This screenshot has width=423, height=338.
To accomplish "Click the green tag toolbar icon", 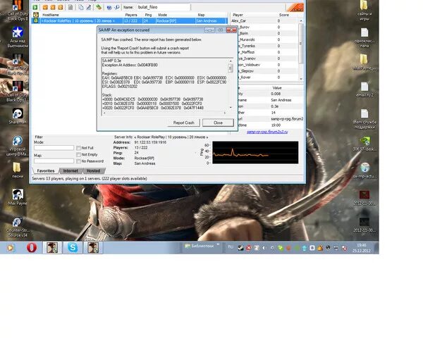I will click(x=99, y=7).
